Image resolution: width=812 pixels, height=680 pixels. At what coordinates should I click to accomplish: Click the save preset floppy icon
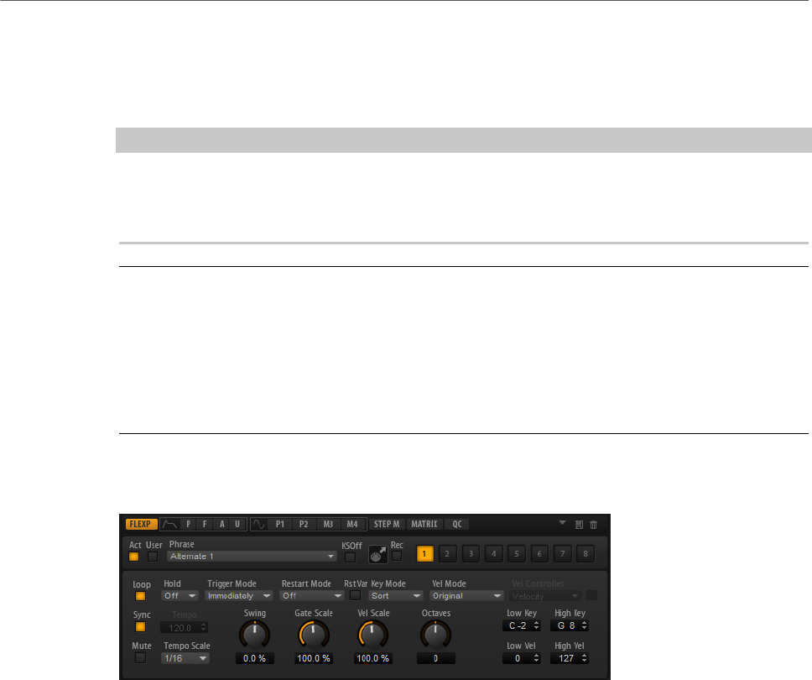[579, 525]
